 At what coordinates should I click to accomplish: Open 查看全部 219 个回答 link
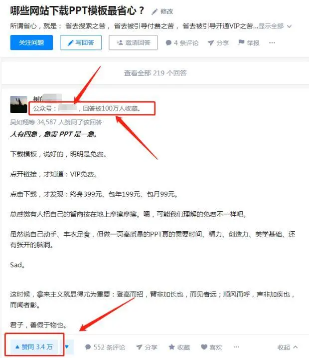155,73
